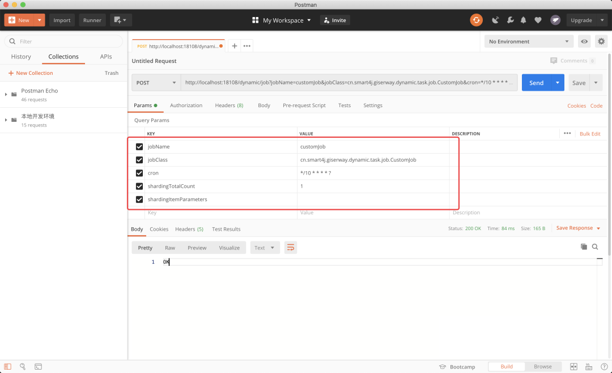Click the heart icon in header
The width and height of the screenshot is (612, 373).
(x=538, y=20)
